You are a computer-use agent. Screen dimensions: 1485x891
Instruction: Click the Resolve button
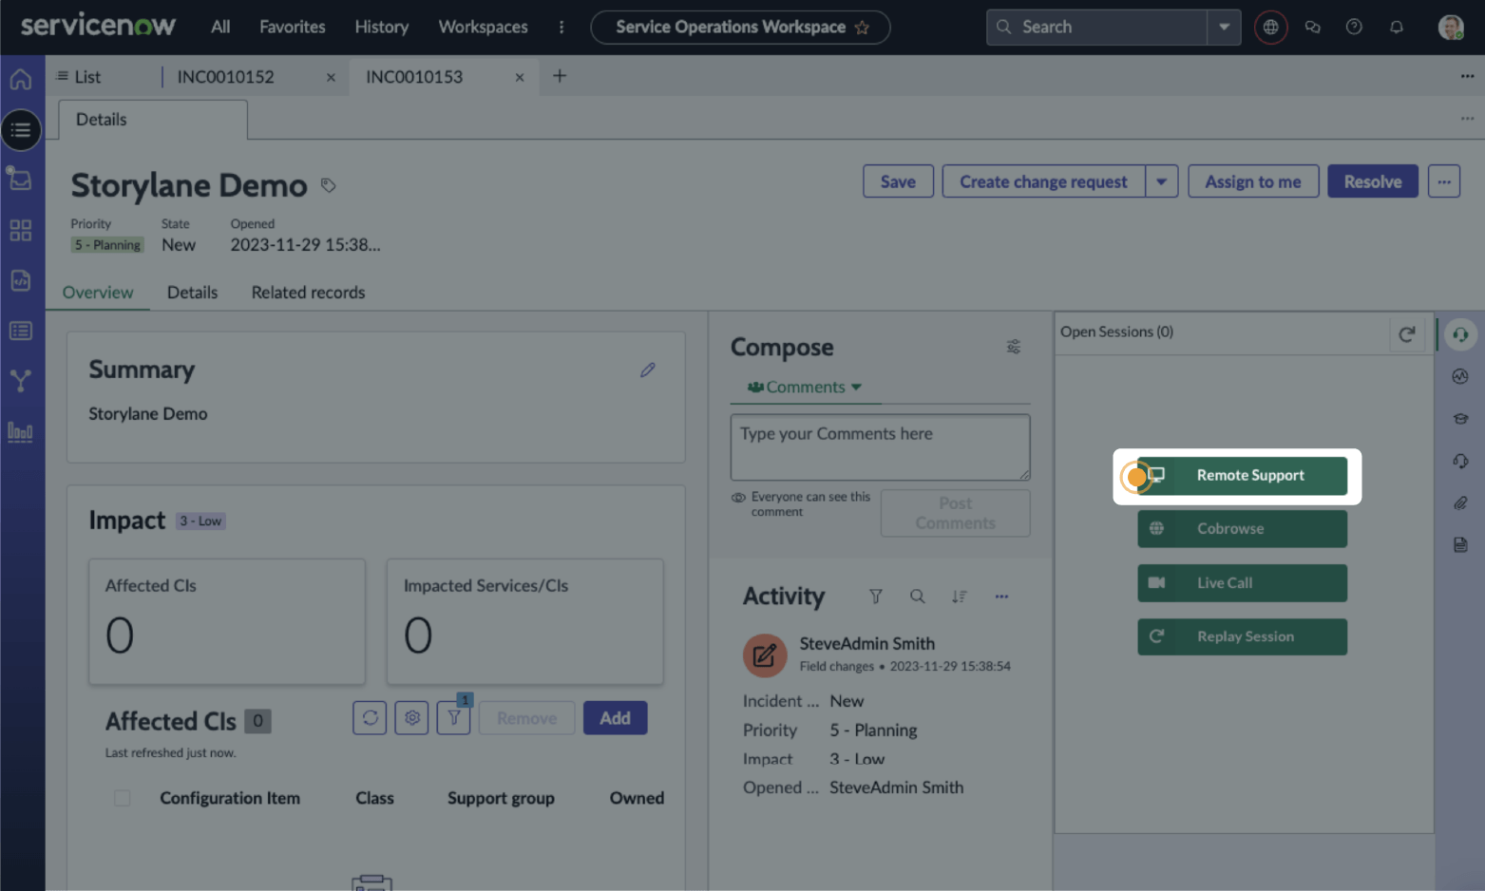[x=1372, y=181]
